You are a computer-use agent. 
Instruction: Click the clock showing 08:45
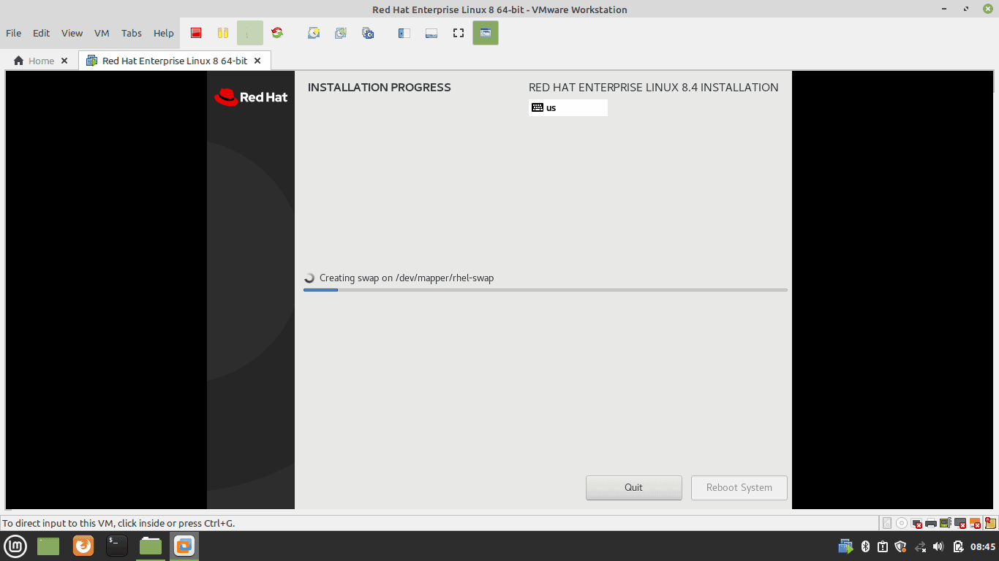click(x=983, y=546)
